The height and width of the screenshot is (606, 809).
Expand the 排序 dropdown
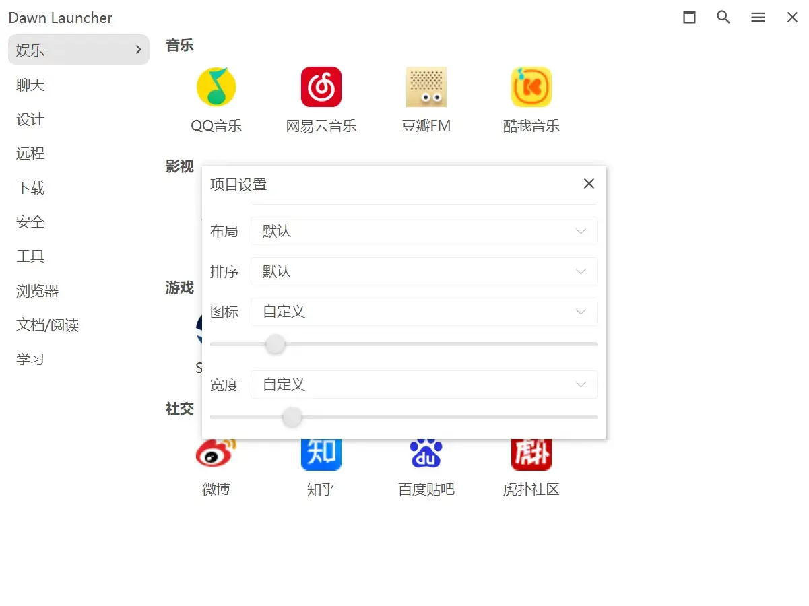424,271
